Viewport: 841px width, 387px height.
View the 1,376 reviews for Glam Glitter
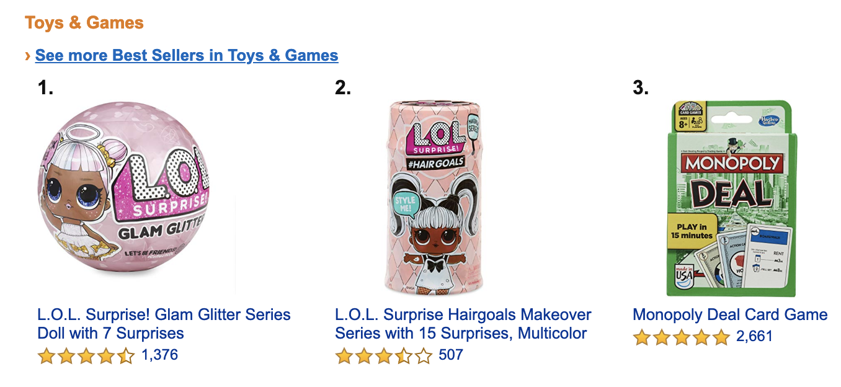point(159,355)
